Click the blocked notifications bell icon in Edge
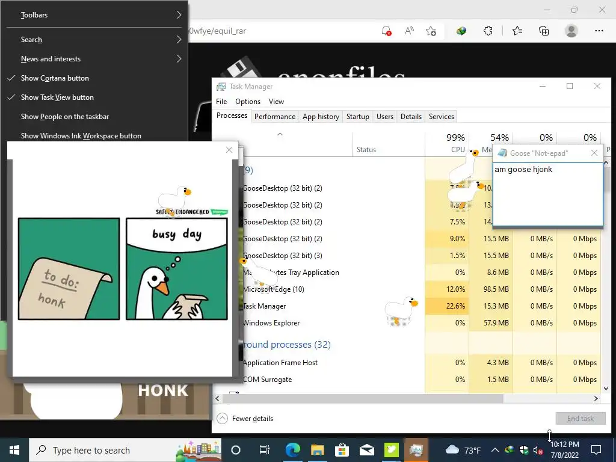Viewport: 616px width, 462px height. point(386,31)
